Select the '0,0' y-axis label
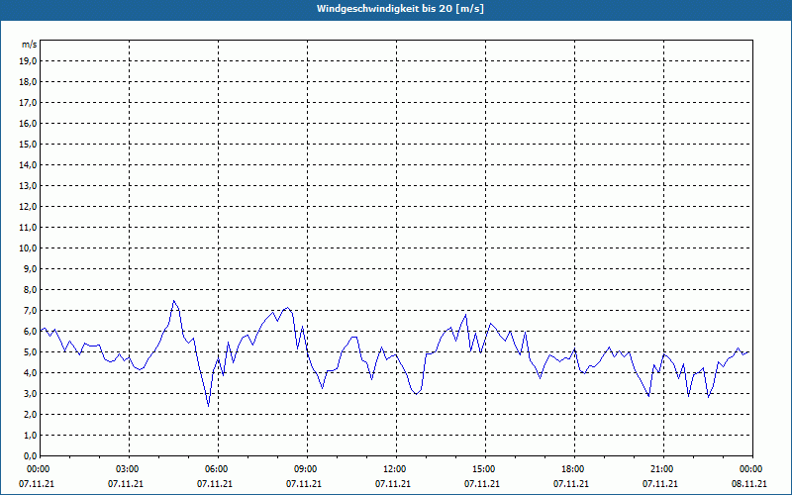Image resolution: width=792 pixels, height=495 pixels. coord(30,455)
